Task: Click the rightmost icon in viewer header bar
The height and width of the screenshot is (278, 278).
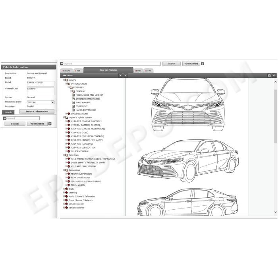Action: point(274,75)
